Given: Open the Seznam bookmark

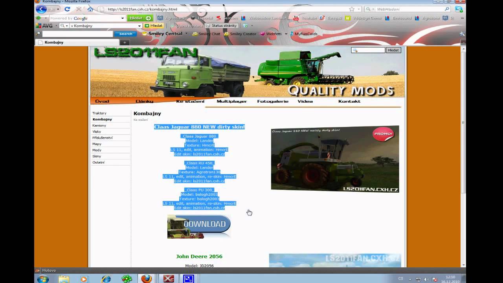Looking at the screenshot, I should coord(227,18).
